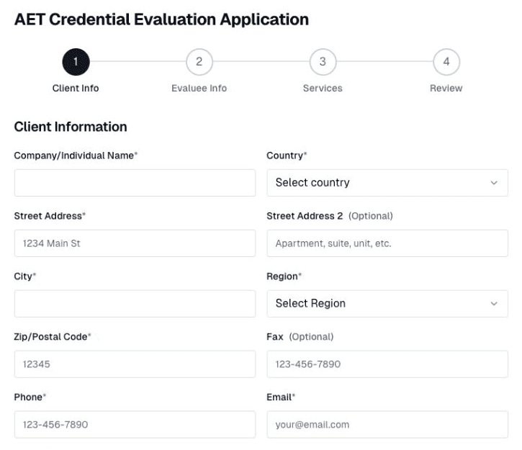Focus the Fax optional field
The width and height of the screenshot is (522, 450).
387,364
